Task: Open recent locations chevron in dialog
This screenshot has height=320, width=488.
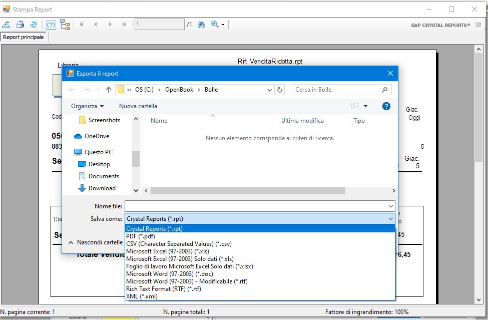Action: point(98,90)
